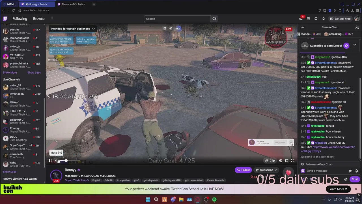Open the chat community users icon
The width and height of the screenshot is (362, 204).
pyautogui.click(x=357, y=27)
